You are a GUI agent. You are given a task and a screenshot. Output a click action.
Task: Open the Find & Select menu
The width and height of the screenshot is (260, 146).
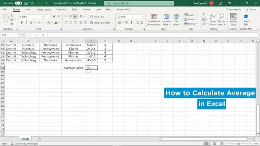pos(221,20)
